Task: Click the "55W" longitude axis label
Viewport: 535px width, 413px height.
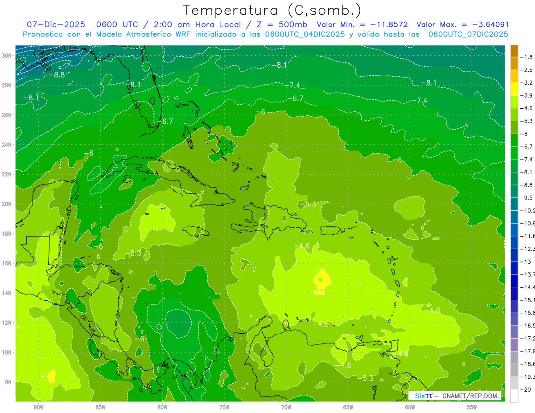Action: 472,407
